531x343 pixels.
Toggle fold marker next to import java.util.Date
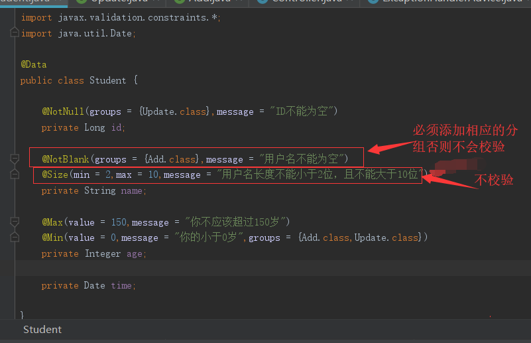pyautogui.click(x=15, y=33)
